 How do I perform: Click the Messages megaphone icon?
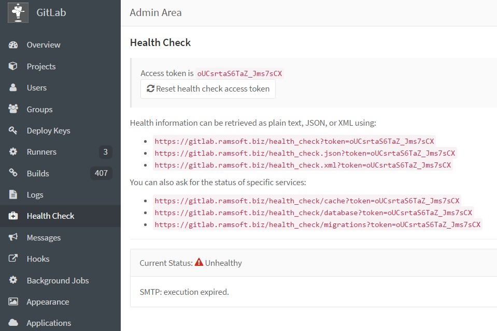click(x=13, y=237)
